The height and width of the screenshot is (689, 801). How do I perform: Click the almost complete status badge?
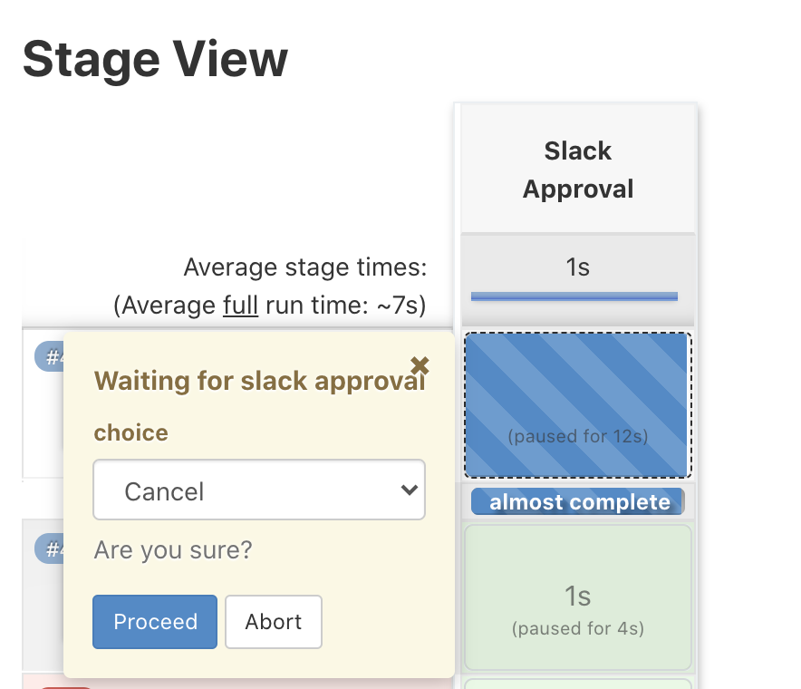click(577, 501)
